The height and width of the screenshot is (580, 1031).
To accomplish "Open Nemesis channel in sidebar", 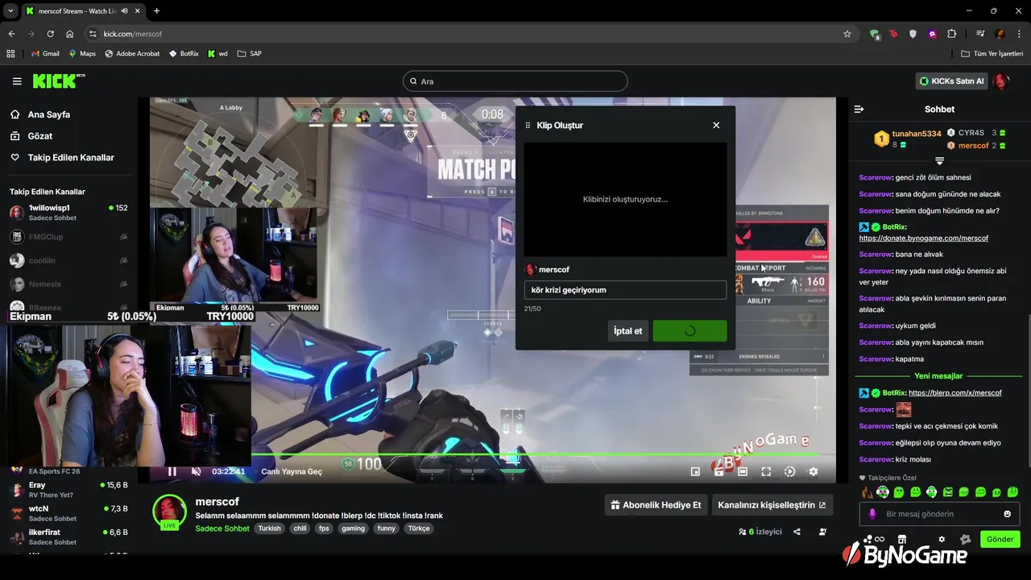I will click(68, 284).
